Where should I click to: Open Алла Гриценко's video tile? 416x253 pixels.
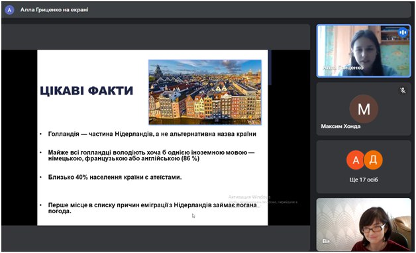click(x=364, y=50)
